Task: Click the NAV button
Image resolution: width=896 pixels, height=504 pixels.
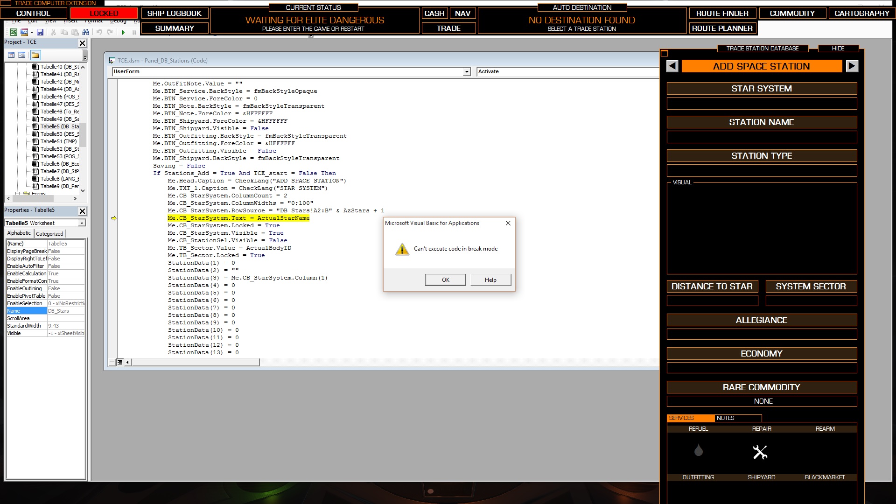Action: 463,13
